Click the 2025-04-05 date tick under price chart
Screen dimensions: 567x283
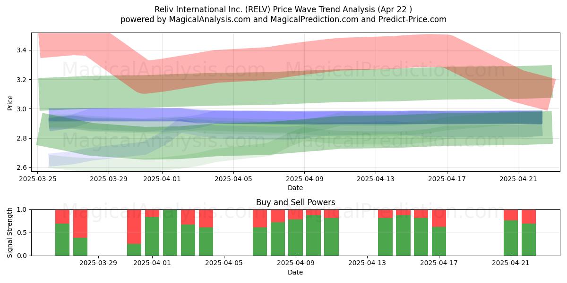233,179
